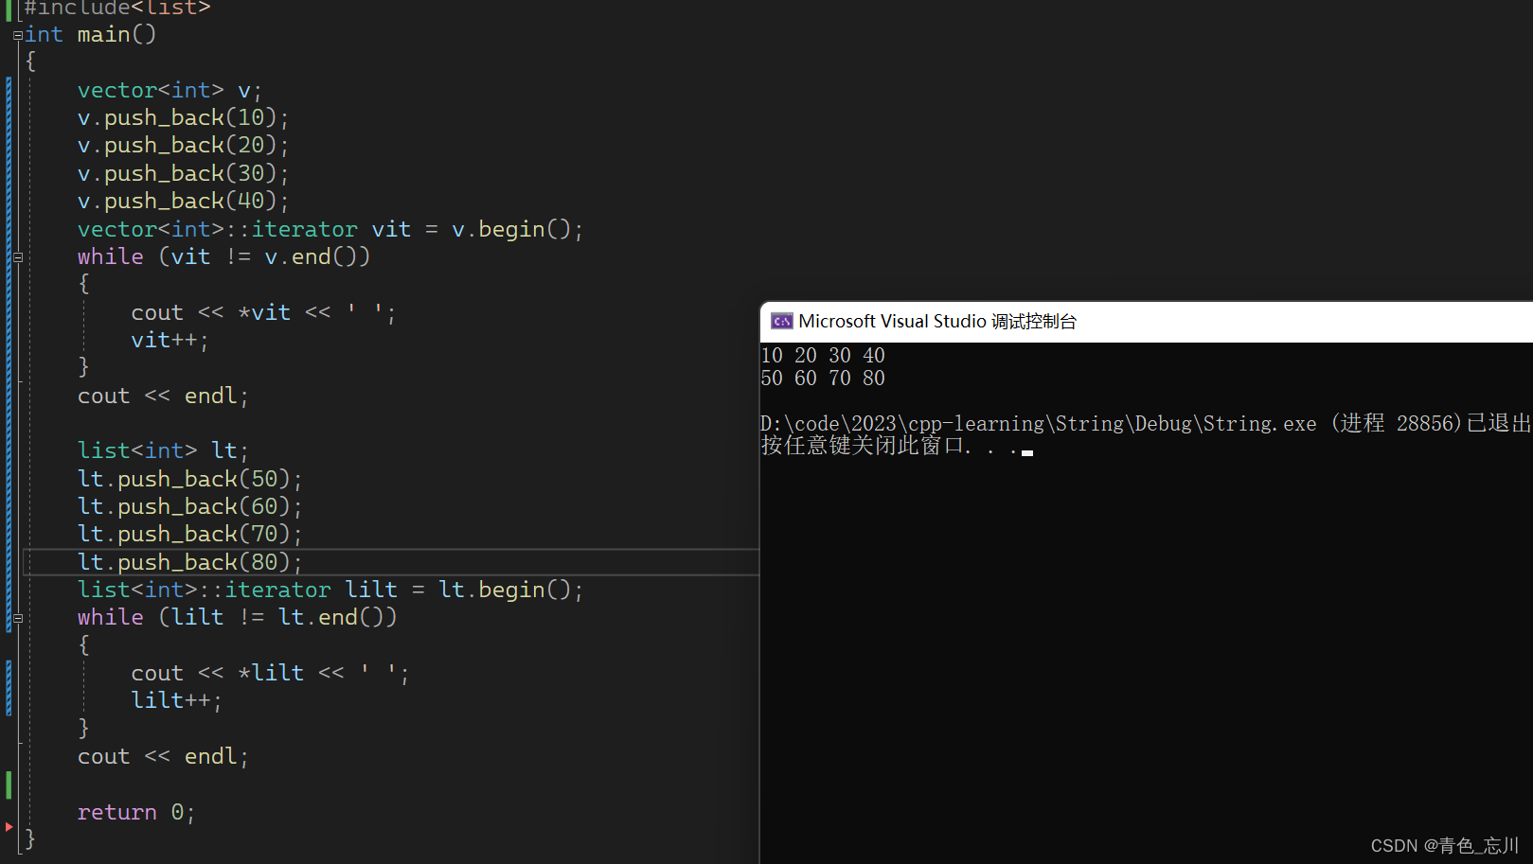Click the 'cout << *lilt' statement
Viewport: 1533px width, 864px height.
coord(270,674)
